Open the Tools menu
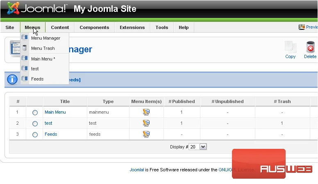 (162, 27)
